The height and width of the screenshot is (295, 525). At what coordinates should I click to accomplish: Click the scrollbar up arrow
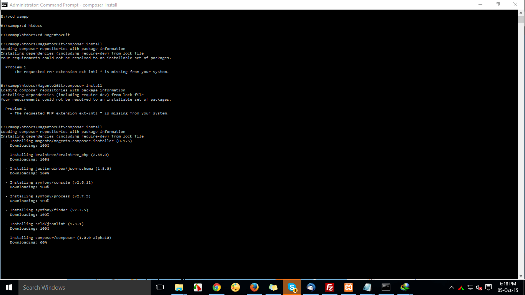coord(521,13)
